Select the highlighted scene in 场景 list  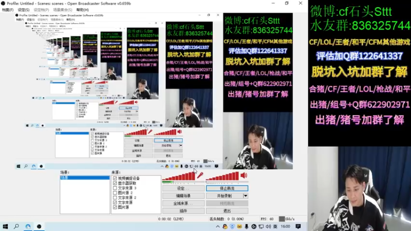85,178
